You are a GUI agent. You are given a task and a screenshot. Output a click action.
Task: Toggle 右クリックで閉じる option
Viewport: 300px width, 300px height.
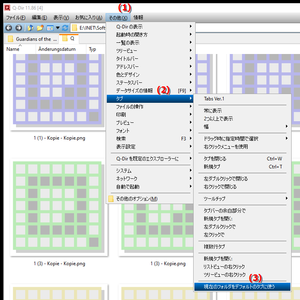click(x=242, y=187)
